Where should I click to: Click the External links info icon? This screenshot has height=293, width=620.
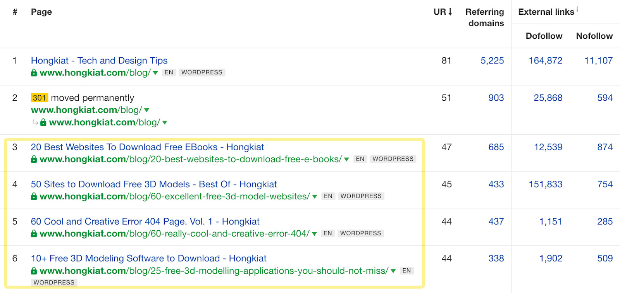[577, 9]
